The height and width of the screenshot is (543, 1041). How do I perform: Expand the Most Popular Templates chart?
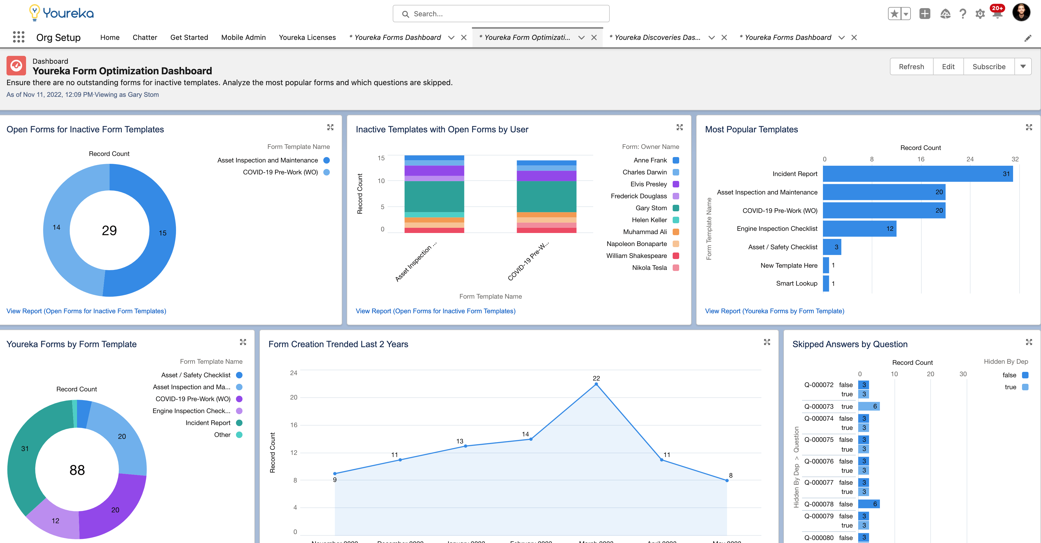(1029, 127)
